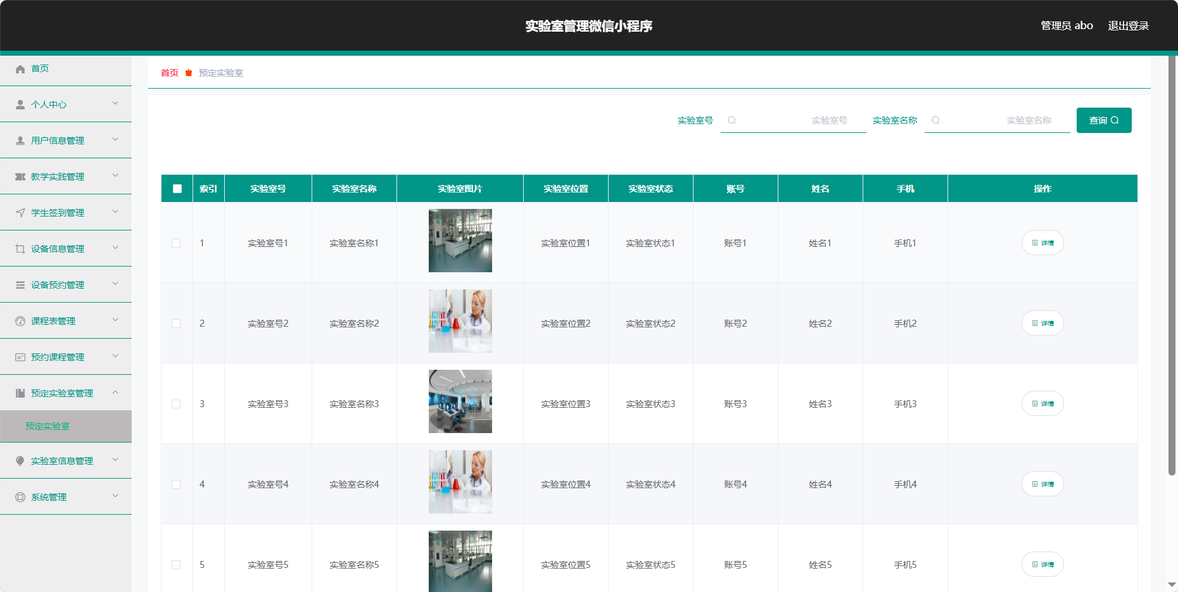Image resolution: width=1178 pixels, height=592 pixels.
Task: Click the 系统管理 lifebuoy icon
Action: click(20, 497)
